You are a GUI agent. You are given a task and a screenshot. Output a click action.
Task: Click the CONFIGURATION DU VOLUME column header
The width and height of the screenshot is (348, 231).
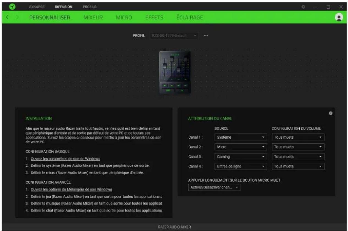[296, 128]
